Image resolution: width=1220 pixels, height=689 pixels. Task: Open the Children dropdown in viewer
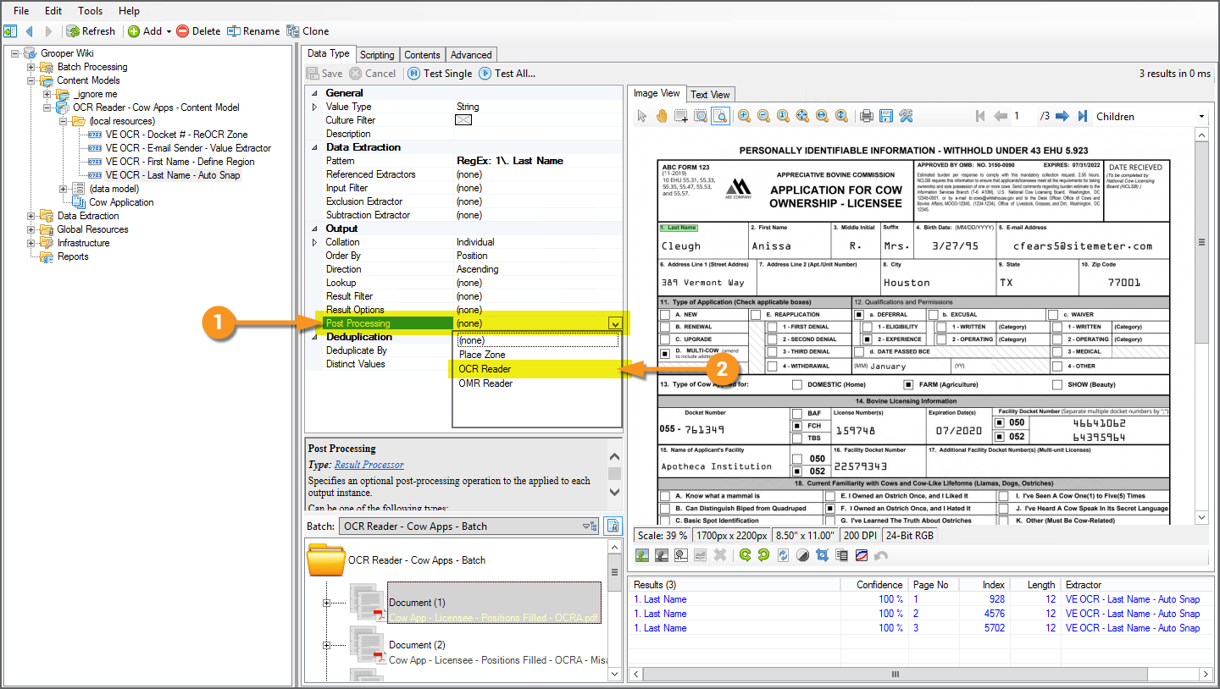coord(1201,117)
